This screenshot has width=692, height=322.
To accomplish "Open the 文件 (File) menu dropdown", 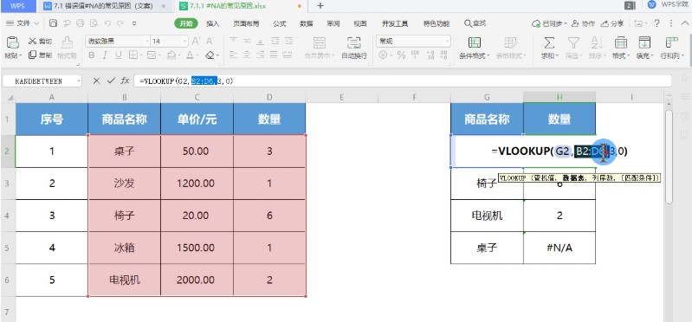I will 23,23.
